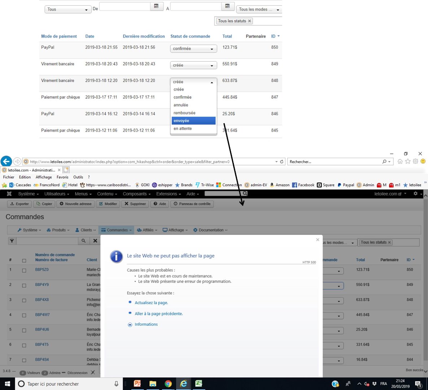Clear the order search with the X button
428x390 pixels.
[95, 240]
